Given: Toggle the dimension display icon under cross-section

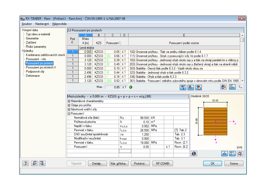Looking at the screenshot, I should click(x=224, y=154).
